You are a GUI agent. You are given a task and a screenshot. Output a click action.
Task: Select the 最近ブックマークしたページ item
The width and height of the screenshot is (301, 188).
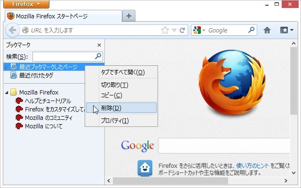click(48, 67)
